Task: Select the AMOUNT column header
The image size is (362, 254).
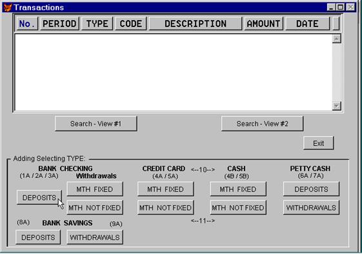Action: click(x=263, y=24)
